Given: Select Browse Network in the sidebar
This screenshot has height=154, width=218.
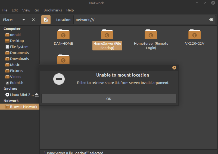Looking at the screenshot, I should click(x=20, y=107).
